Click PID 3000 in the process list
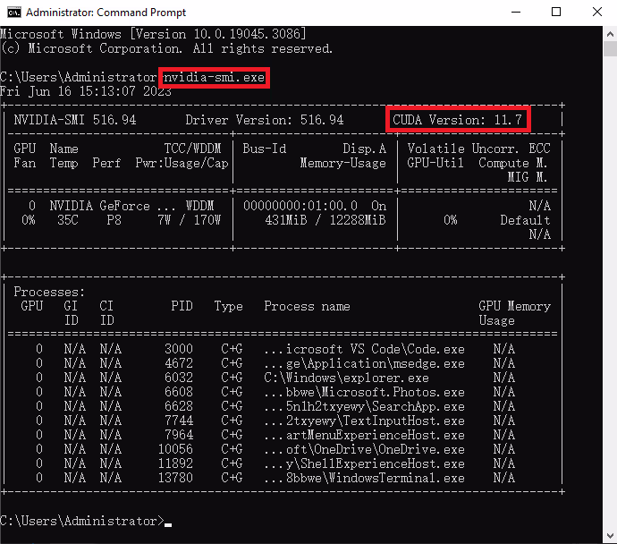This screenshot has width=617, height=544. tap(179, 349)
